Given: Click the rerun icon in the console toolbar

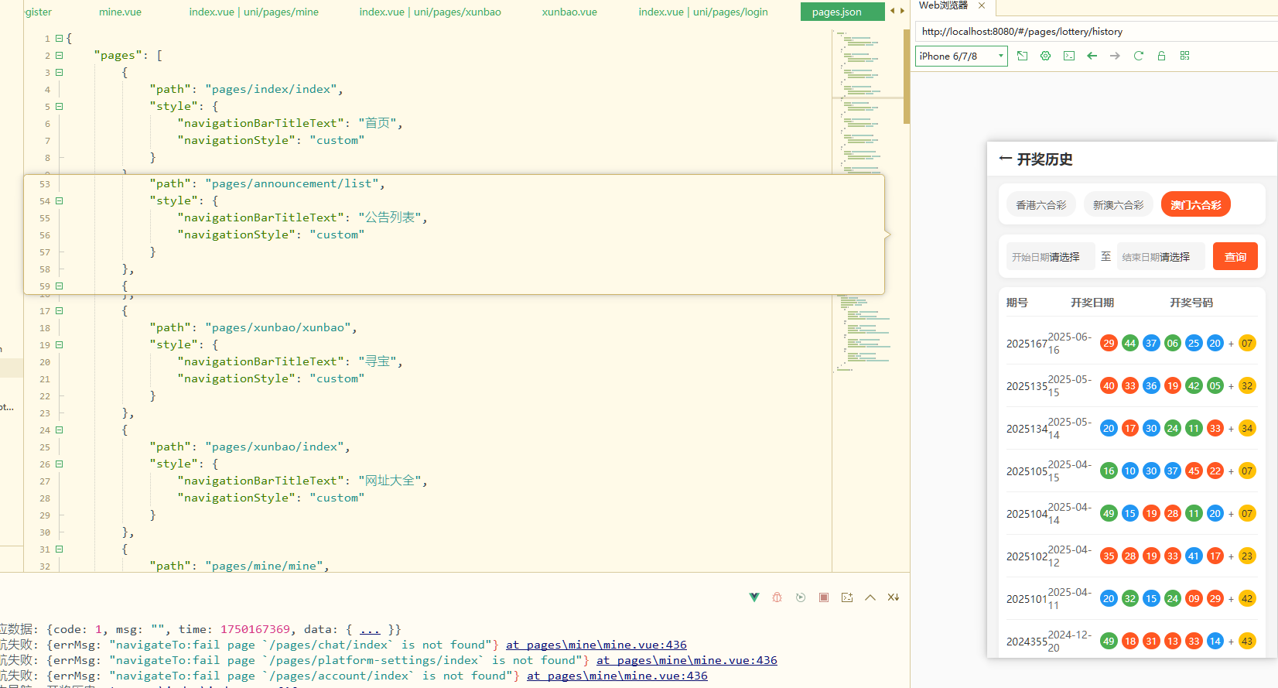Looking at the screenshot, I should coord(801,597).
